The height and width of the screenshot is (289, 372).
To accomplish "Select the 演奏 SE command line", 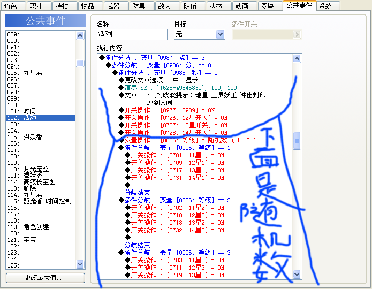I will [178, 88].
